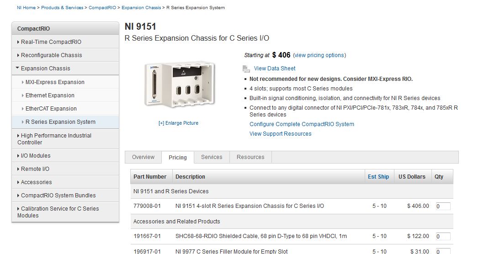This screenshot has height=254, width=484.
Task: Click the PDF data sheet icon
Action: point(246,69)
